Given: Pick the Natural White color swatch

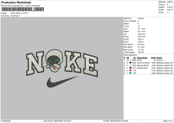Looking at the screenshot, I should tap(130, 65).
